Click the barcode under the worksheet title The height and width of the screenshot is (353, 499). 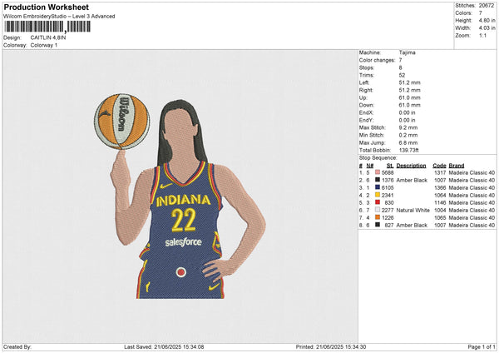pyautogui.click(x=45, y=27)
